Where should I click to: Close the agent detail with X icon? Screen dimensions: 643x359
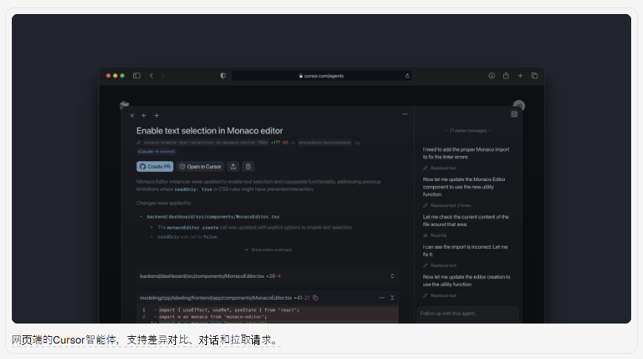pos(132,115)
